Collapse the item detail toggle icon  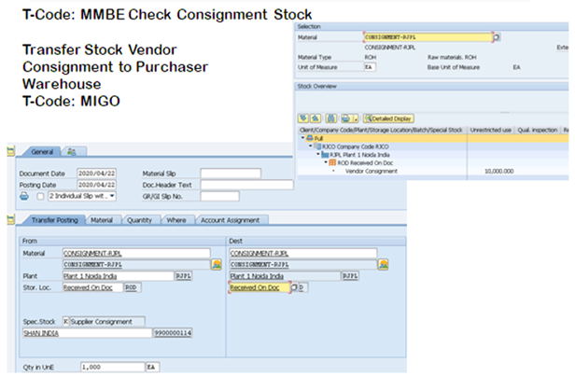(10, 219)
